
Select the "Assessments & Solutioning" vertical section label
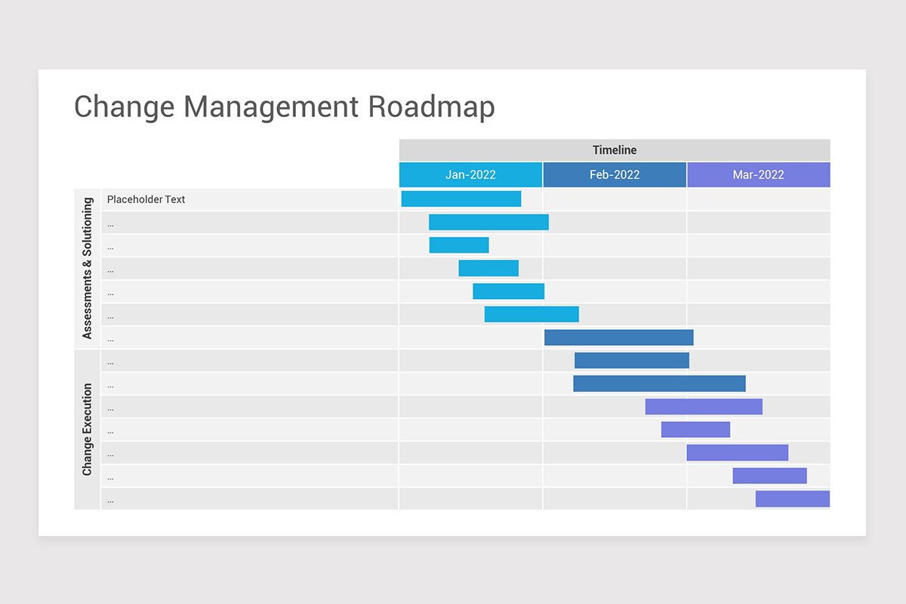tap(88, 268)
